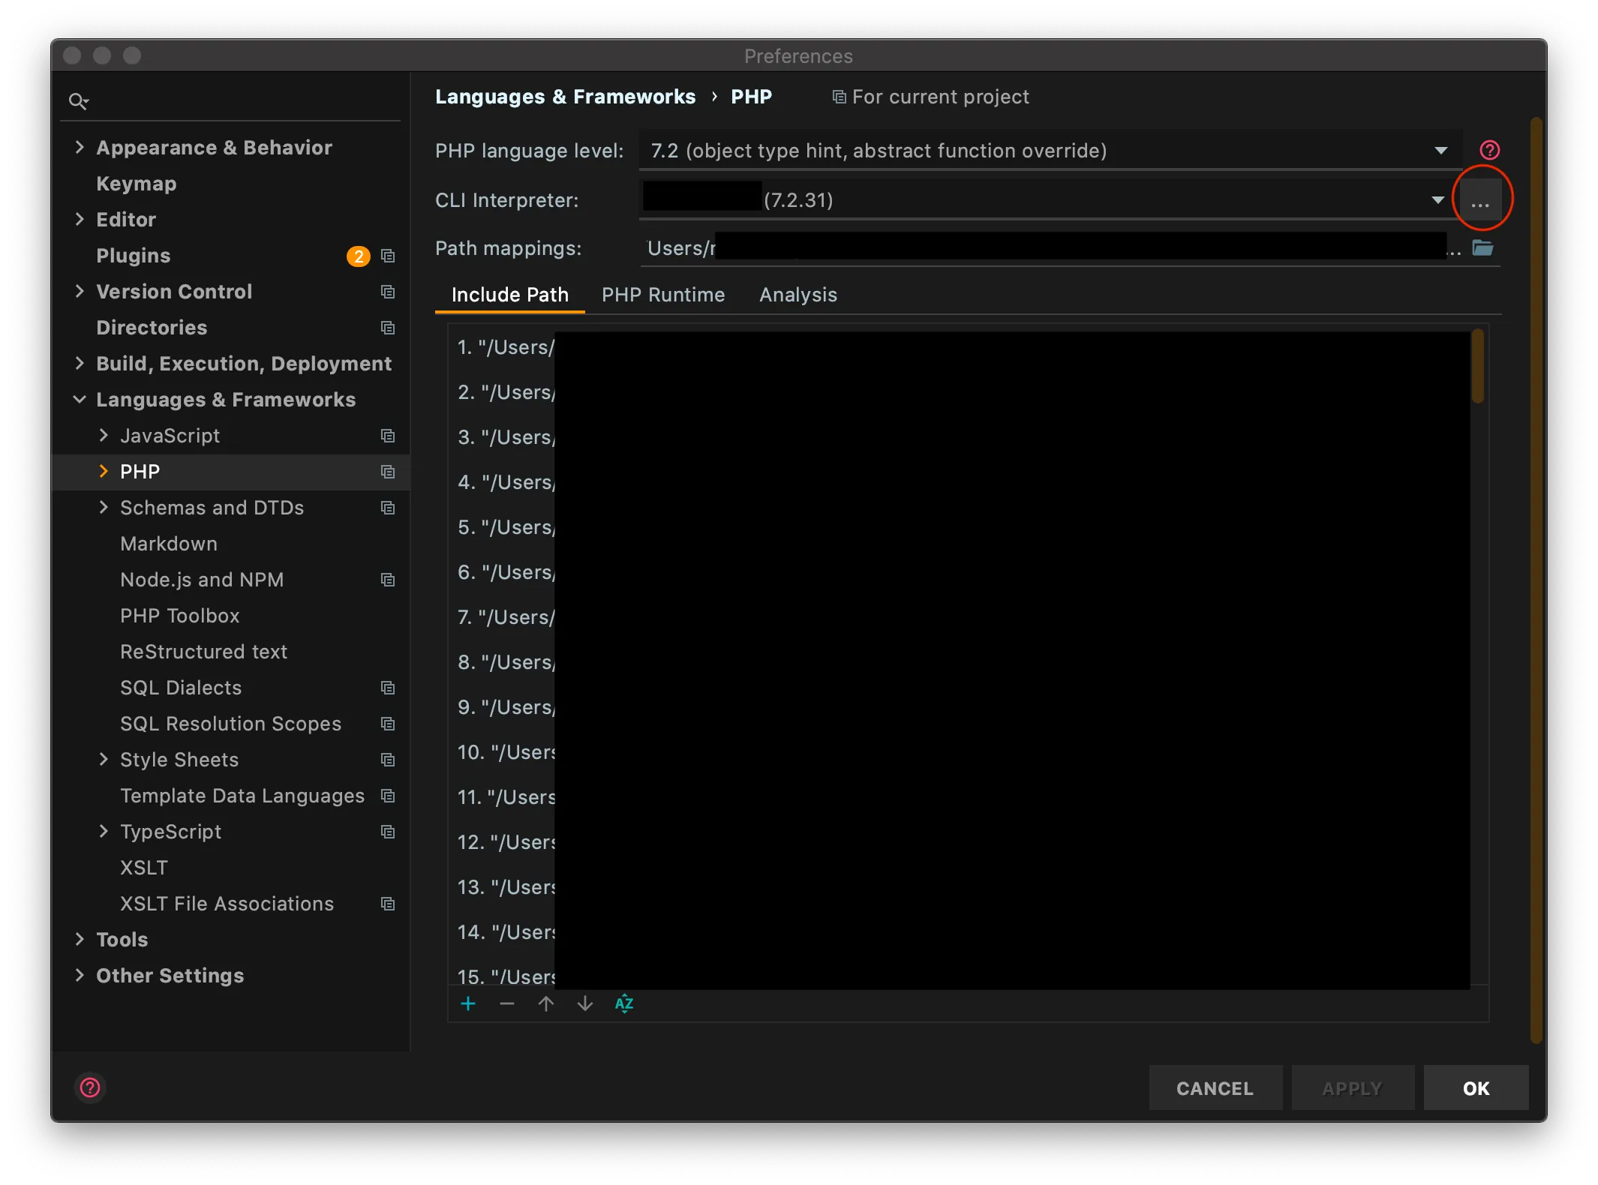Open the PHP language level dropdown
The width and height of the screenshot is (1598, 1185).
(1441, 150)
